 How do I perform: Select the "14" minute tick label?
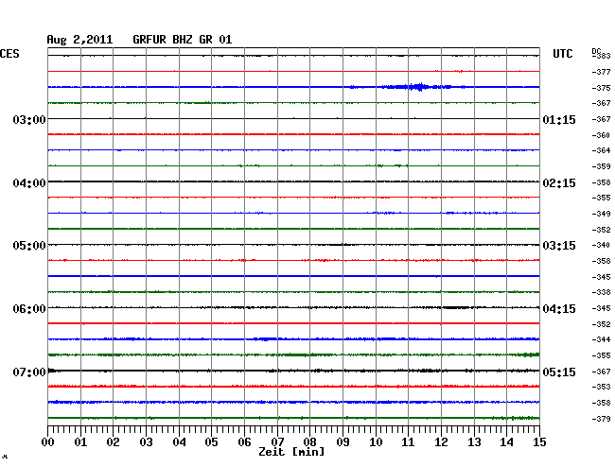506,442
